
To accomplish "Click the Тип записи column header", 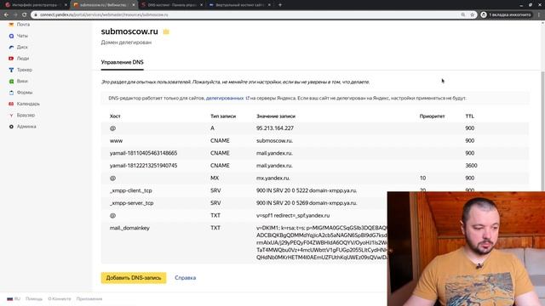I will point(223,116).
